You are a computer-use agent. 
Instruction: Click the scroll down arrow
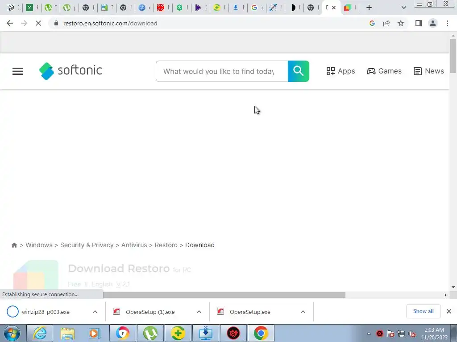coord(453,287)
